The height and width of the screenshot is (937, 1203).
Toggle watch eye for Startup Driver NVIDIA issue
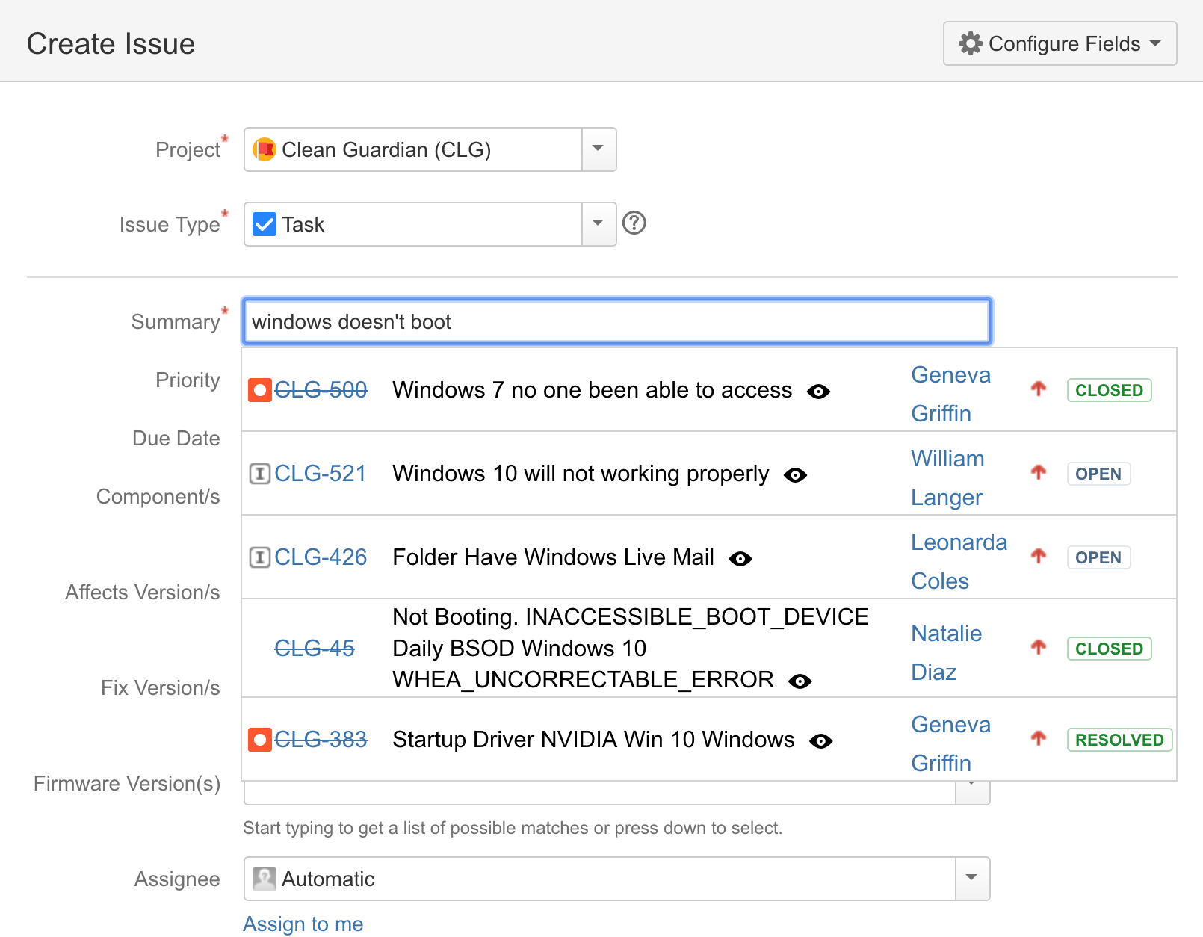[820, 741]
